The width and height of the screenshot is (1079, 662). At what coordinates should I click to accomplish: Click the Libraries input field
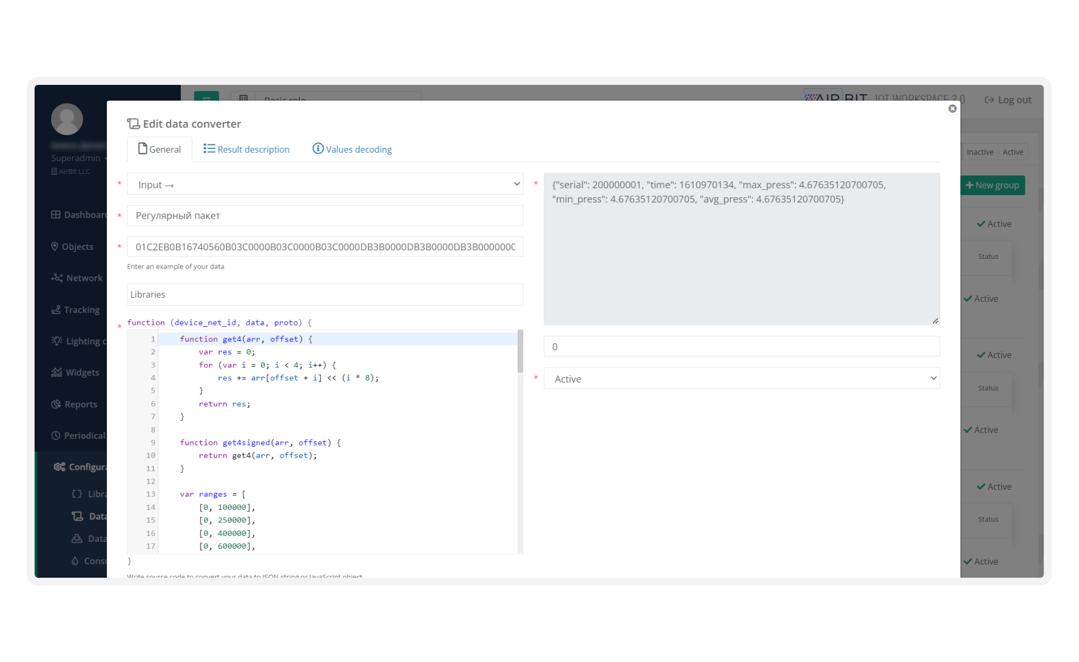point(325,295)
